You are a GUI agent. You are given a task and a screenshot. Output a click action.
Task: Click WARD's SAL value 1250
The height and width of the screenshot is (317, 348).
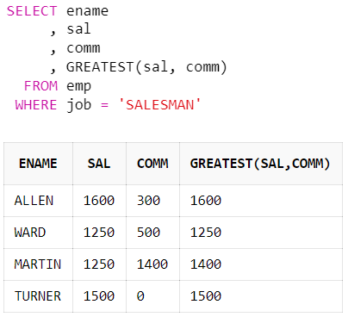(x=99, y=233)
